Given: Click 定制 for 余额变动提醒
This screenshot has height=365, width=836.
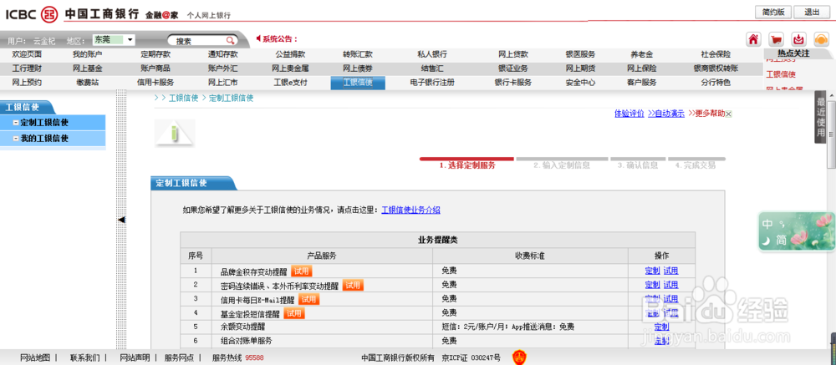Looking at the screenshot, I should (661, 327).
